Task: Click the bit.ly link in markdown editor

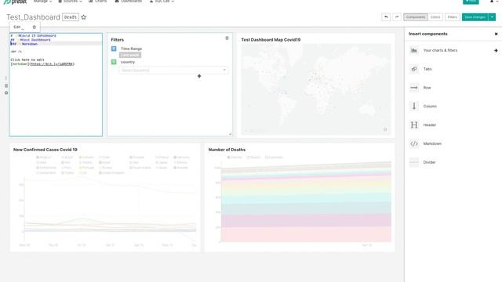Action: [x=52, y=64]
